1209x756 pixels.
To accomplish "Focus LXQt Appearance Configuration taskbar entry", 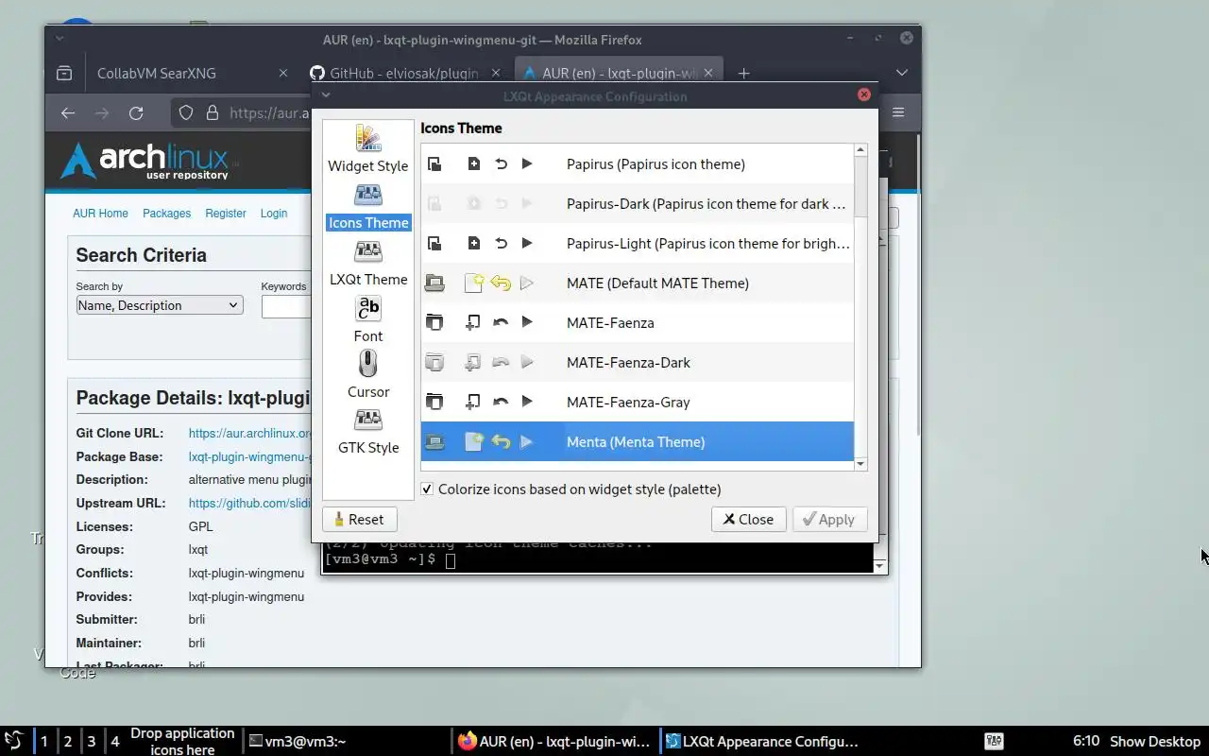I will pyautogui.click(x=763, y=742).
